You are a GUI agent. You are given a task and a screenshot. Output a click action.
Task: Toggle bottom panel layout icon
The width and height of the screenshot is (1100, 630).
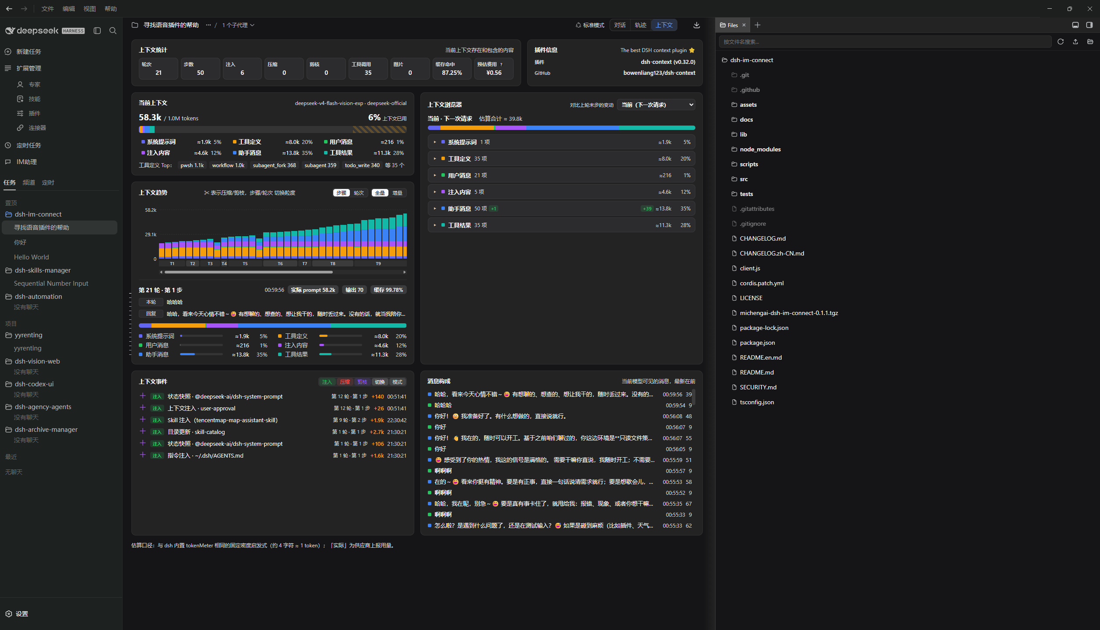click(1075, 25)
